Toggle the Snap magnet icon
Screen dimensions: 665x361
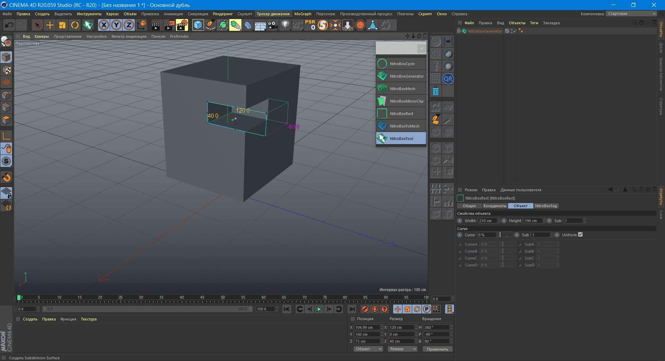click(x=6, y=177)
